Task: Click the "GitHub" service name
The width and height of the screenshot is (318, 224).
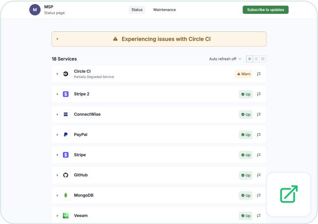Action: [81, 175]
